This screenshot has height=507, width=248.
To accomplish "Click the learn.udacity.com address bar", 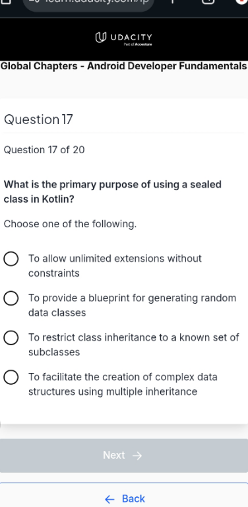I will (88, 3).
